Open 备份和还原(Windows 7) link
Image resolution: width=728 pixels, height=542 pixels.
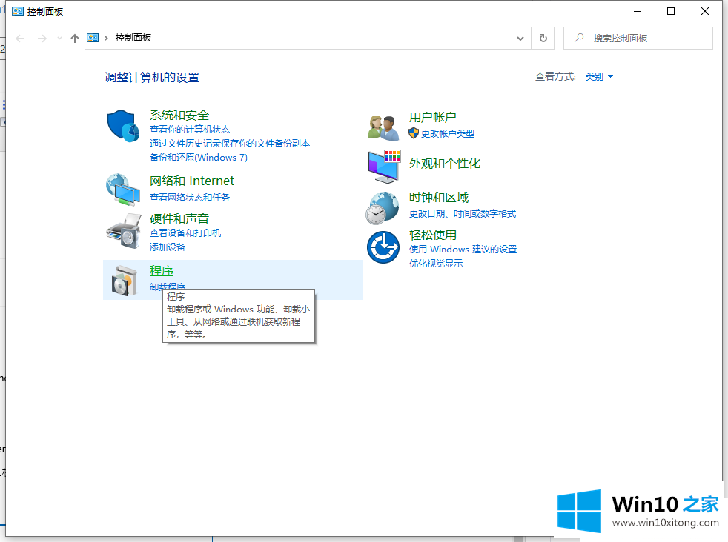(x=199, y=158)
